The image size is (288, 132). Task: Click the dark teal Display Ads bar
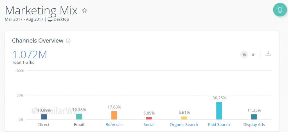[254, 117]
